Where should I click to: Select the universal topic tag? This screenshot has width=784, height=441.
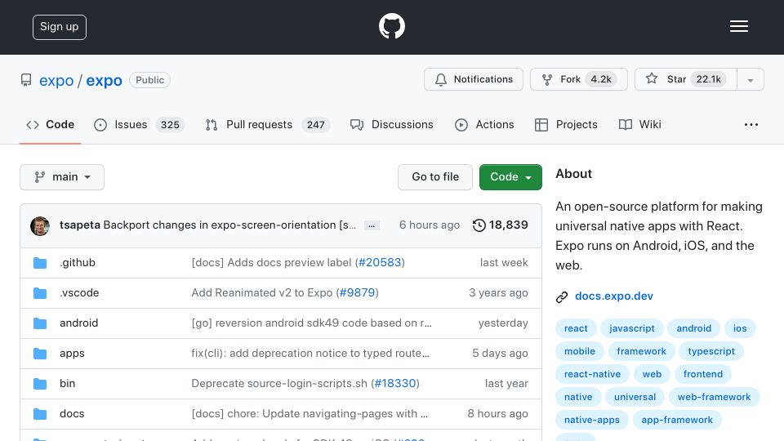[x=635, y=398]
